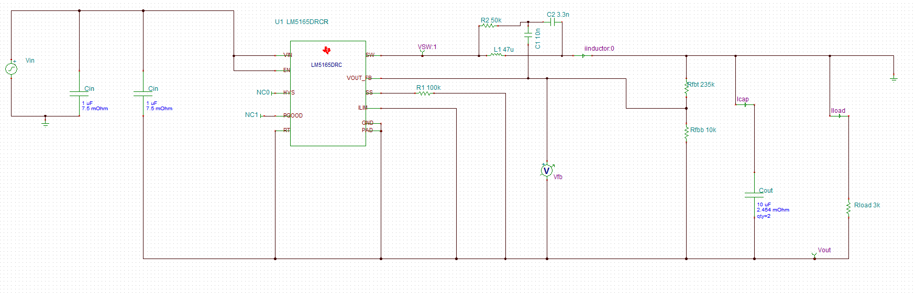916x293 pixels.
Task: Select resistor Rfbb 10k
Action: 686,133
